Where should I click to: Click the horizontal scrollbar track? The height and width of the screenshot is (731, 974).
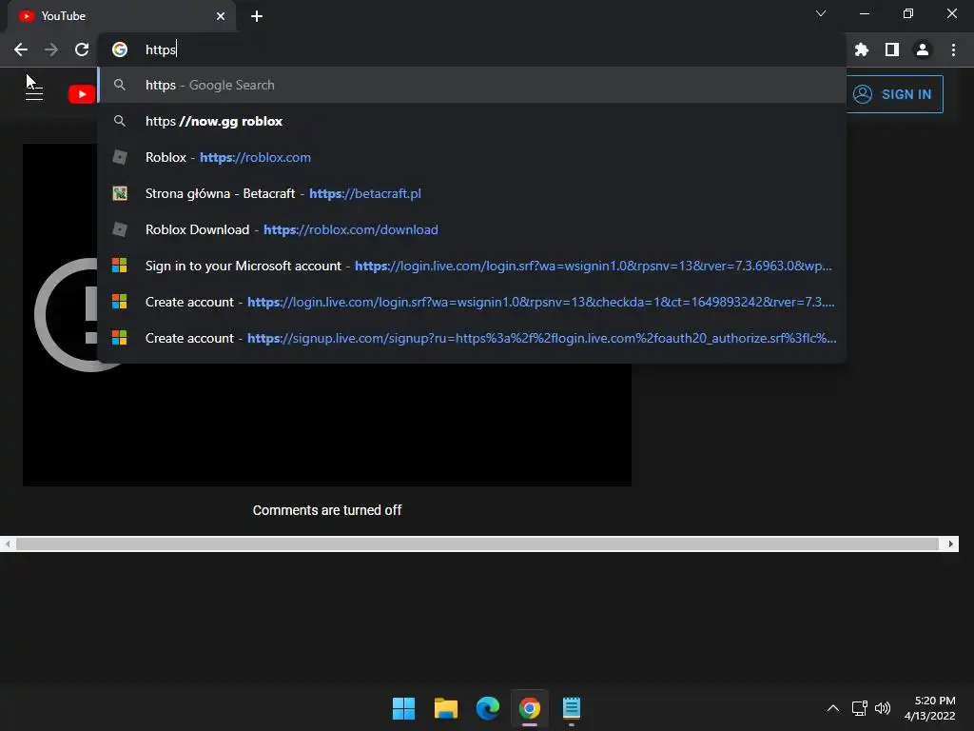477,543
